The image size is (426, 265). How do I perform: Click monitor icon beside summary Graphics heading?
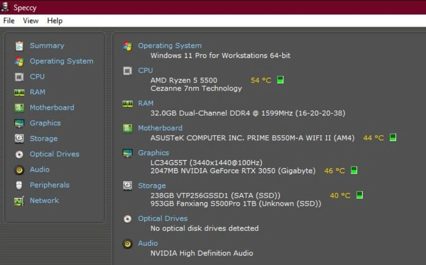click(127, 153)
